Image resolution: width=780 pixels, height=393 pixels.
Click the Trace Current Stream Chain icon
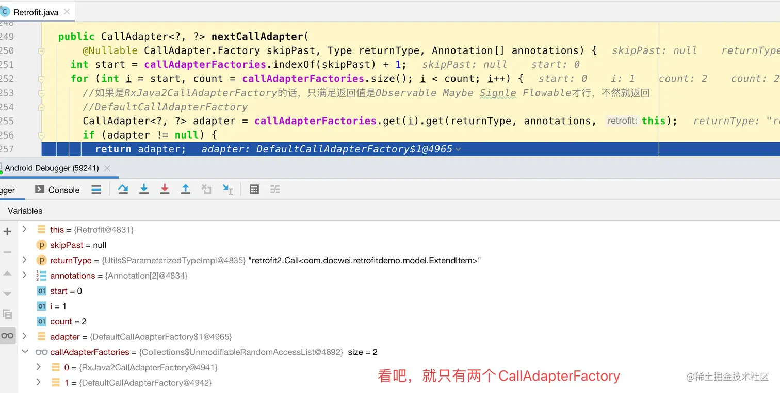click(275, 190)
